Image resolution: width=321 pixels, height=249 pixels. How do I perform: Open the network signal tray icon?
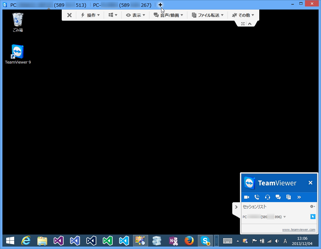pyautogui.click(x=269, y=241)
